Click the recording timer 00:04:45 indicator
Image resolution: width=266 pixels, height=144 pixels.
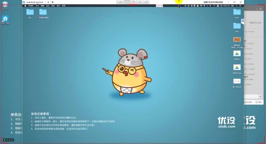(x=8, y=140)
